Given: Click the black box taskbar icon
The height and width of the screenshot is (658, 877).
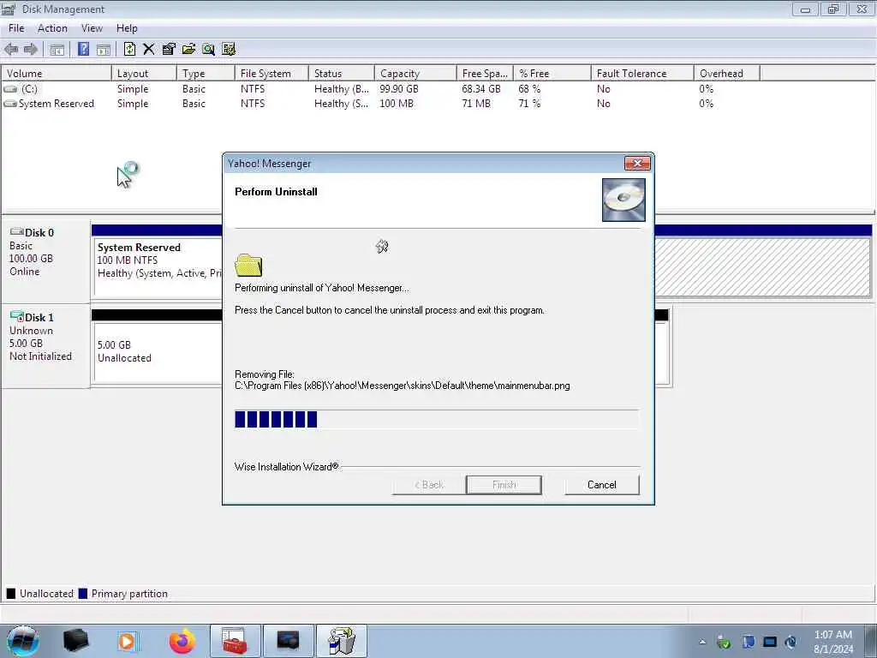Looking at the screenshot, I should coord(76,641).
